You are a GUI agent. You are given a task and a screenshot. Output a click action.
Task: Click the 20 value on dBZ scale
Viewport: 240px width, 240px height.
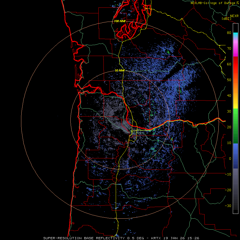(229, 127)
